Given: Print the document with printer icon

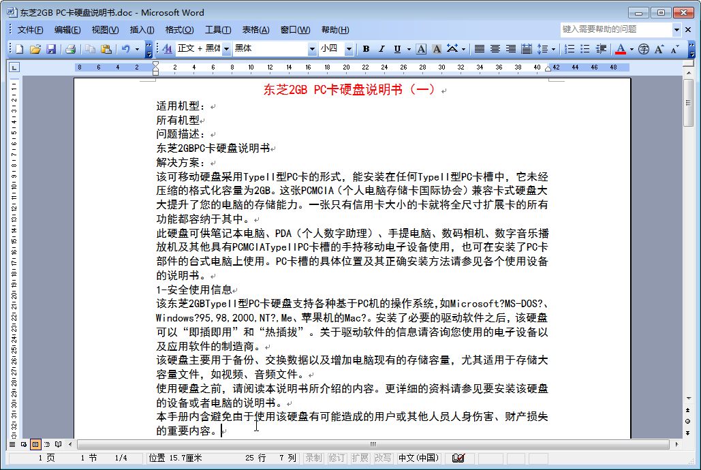Looking at the screenshot, I should point(70,49).
